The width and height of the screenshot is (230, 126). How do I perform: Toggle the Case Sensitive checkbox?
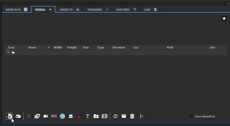(x=191, y=116)
